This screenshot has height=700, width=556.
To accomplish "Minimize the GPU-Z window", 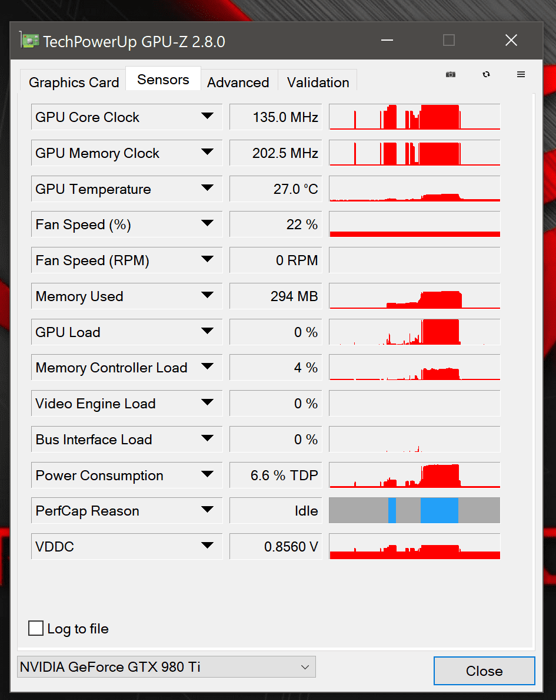I will click(387, 40).
